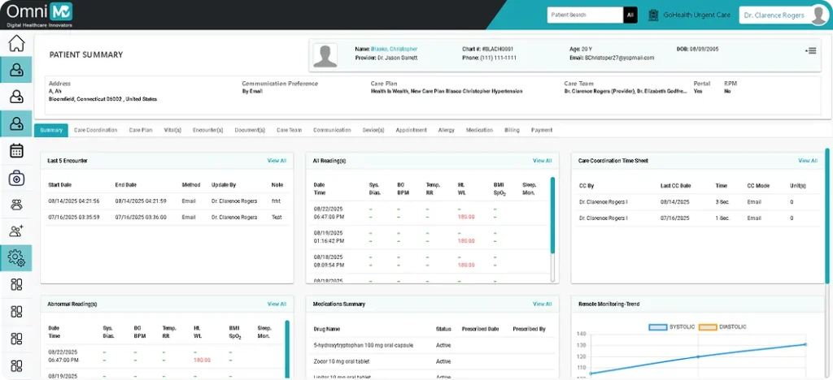Select the GoHealth Urgent Care facility

click(x=696, y=15)
